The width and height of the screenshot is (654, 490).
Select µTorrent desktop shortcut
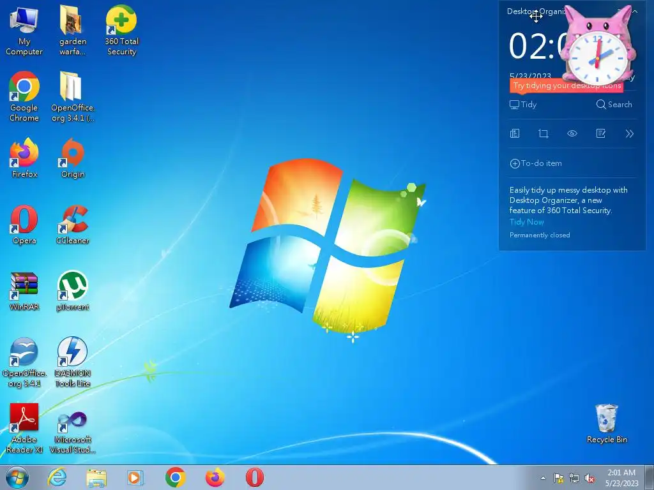[73, 291]
